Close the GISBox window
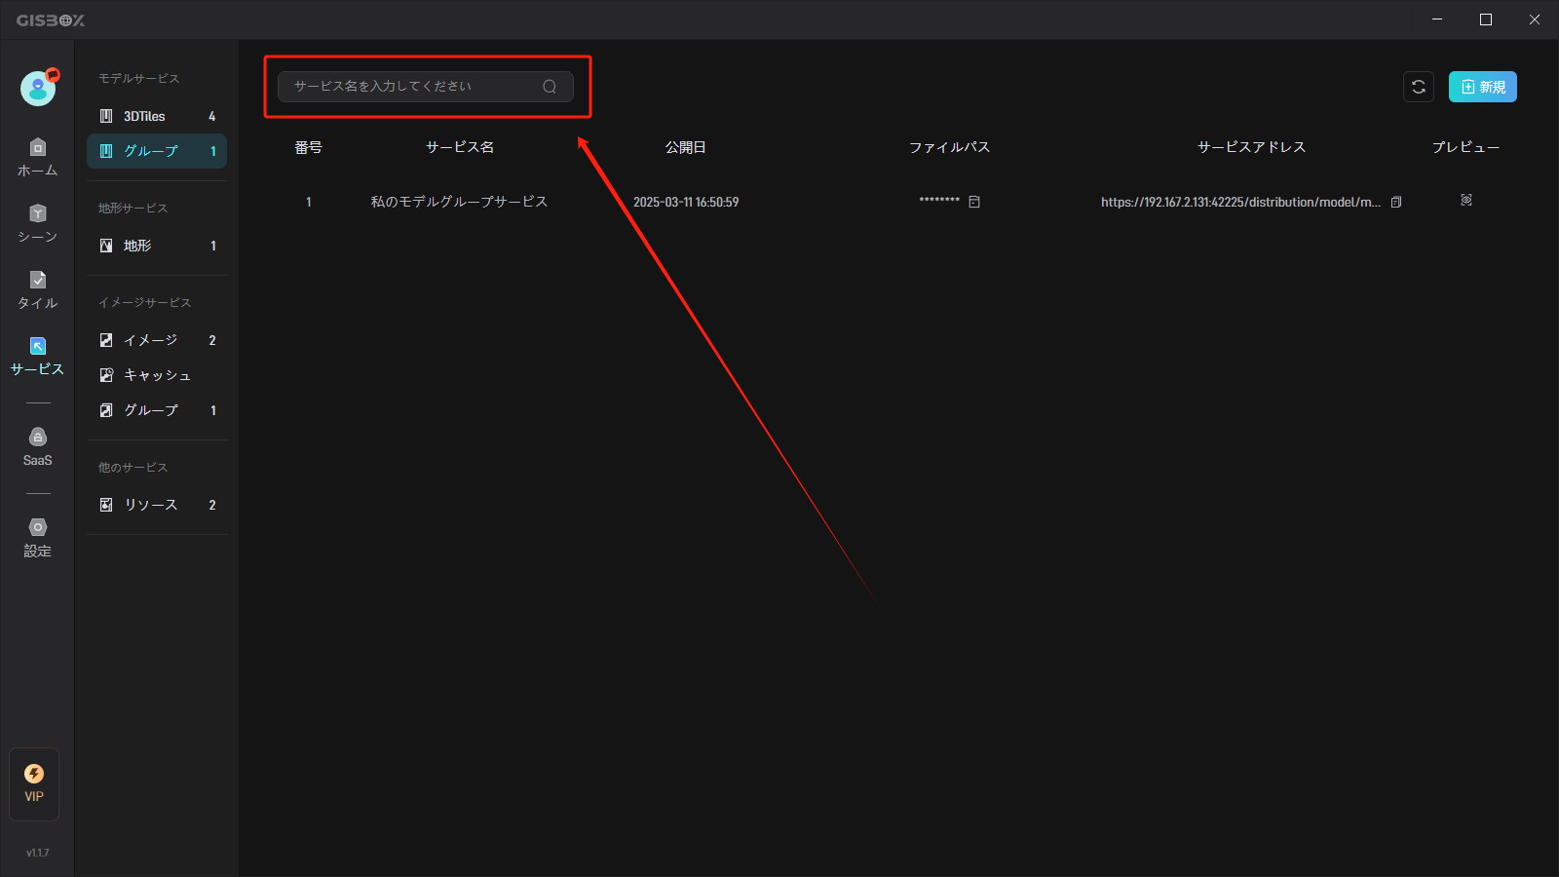The image size is (1559, 877). pos(1535,19)
